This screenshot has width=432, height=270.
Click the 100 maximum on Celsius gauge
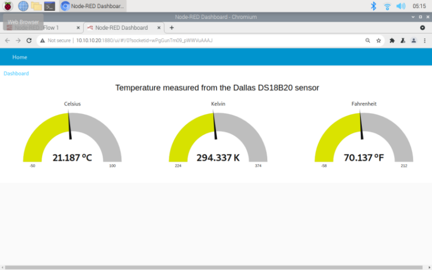tap(112, 166)
